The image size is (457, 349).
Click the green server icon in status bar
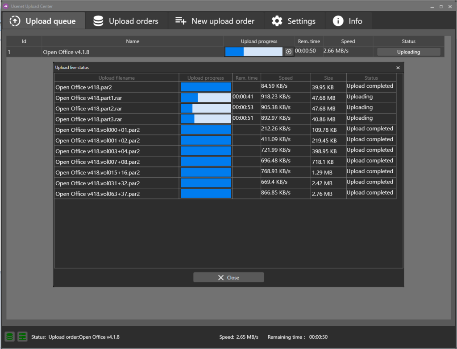coord(22,337)
